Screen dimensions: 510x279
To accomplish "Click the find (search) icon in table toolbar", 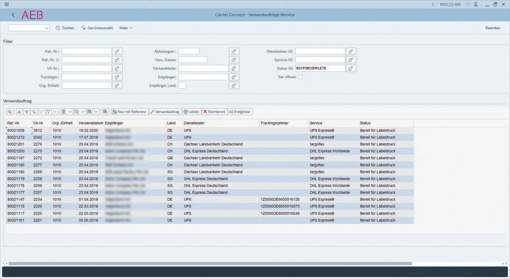I will click(x=34, y=111).
